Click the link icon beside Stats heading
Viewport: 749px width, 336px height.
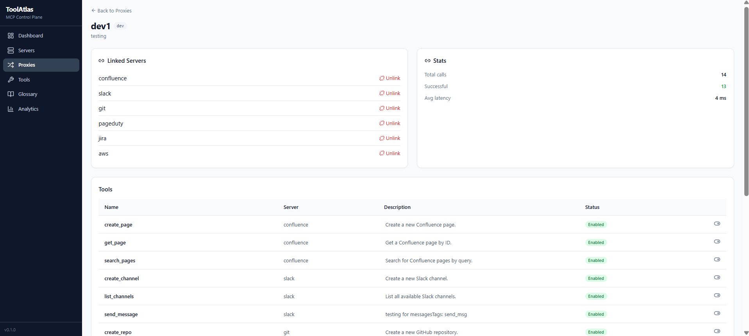click(427, 61)
